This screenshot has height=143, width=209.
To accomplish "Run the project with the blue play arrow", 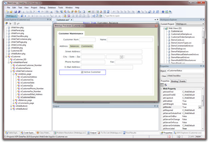I will [x=25, y=16].
